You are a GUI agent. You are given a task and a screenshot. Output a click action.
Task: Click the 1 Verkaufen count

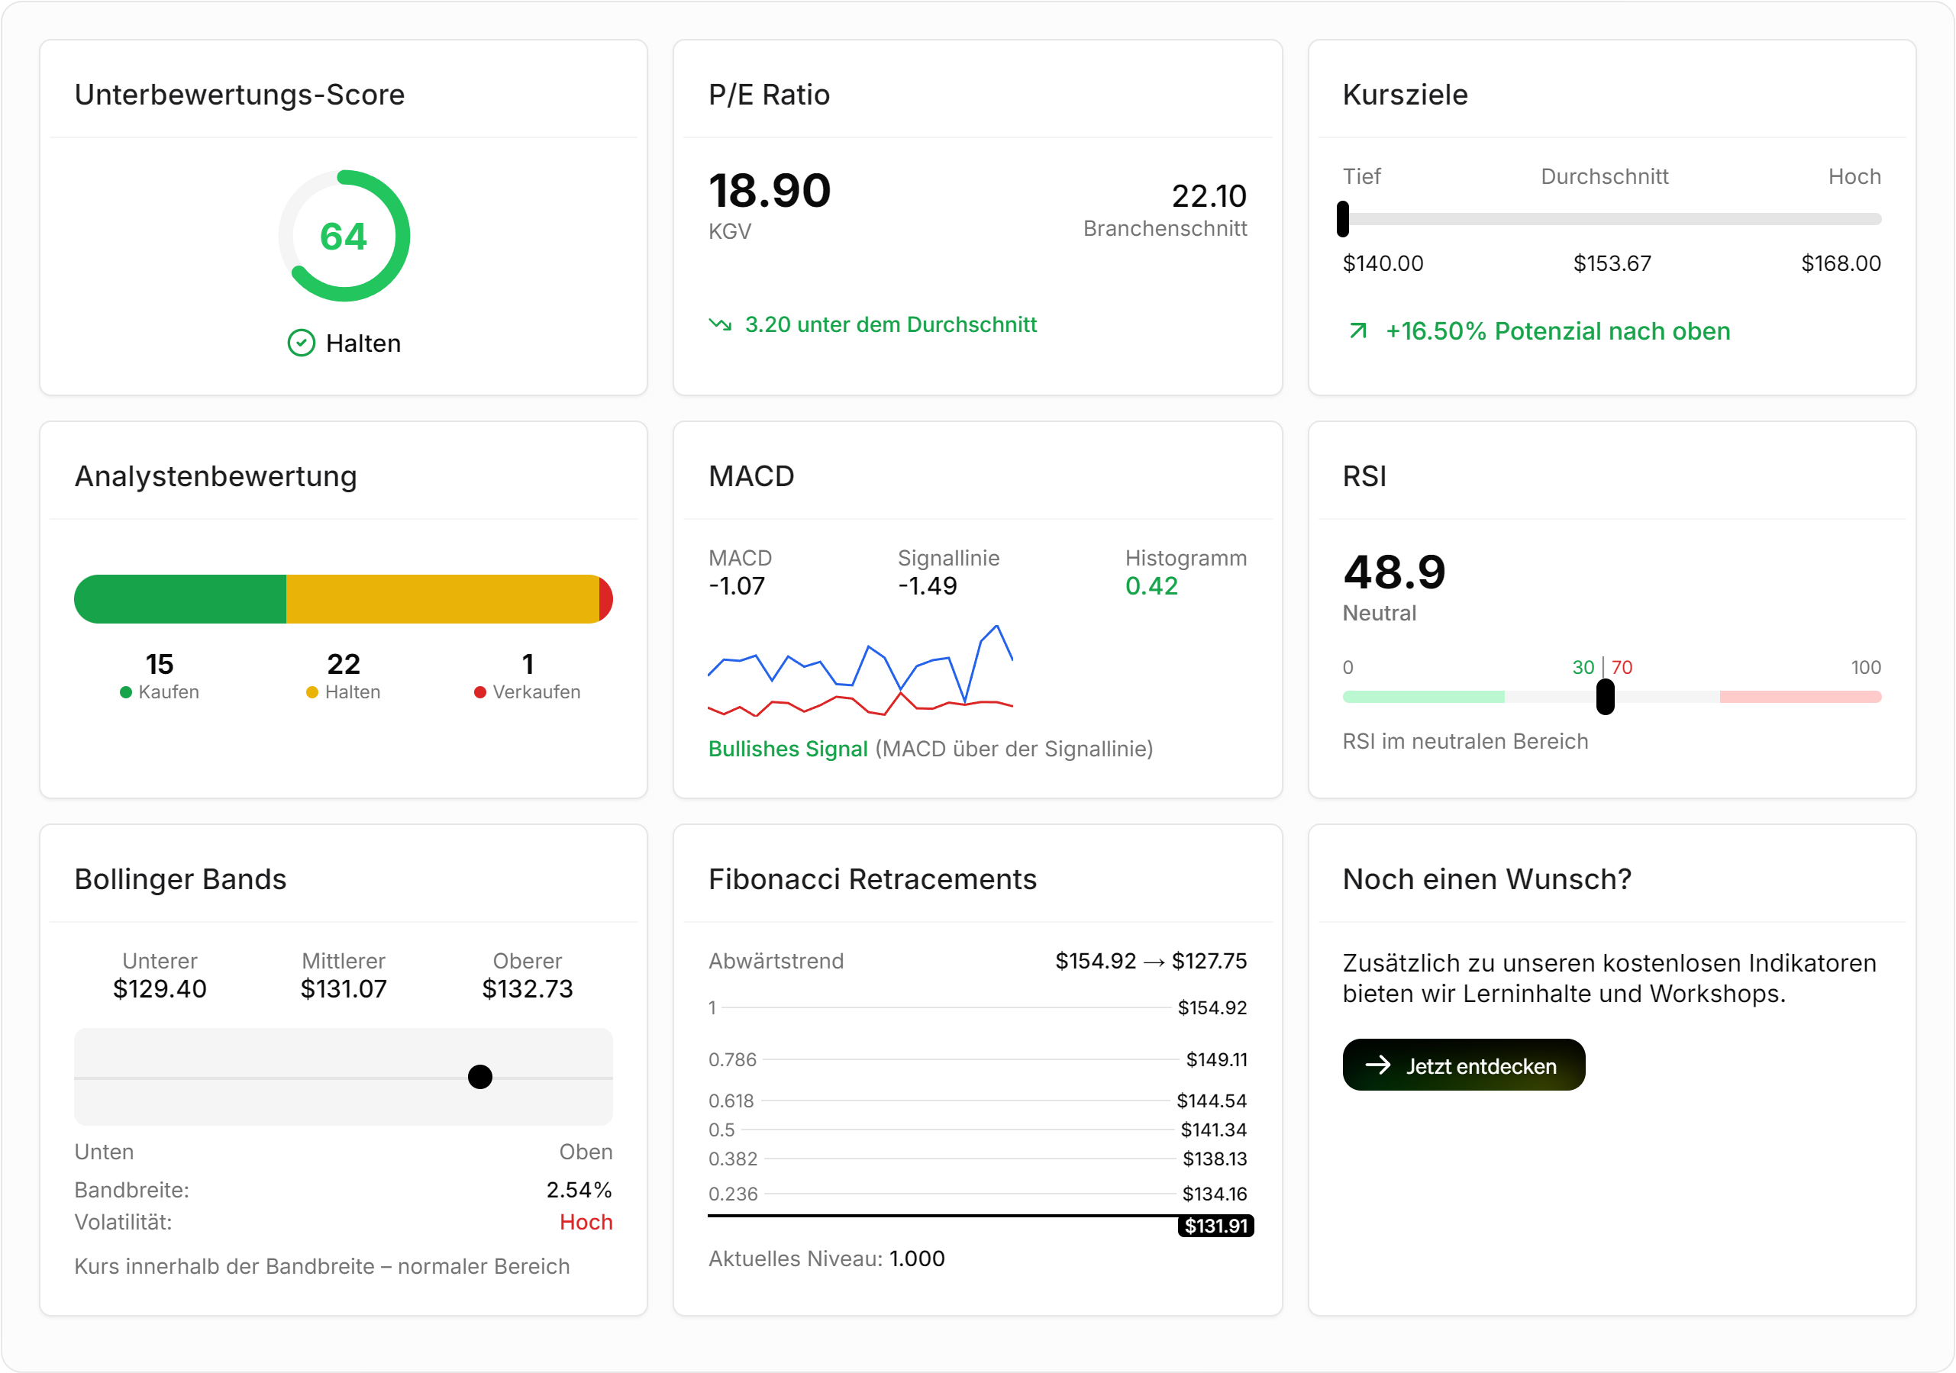tap(528, 663)
